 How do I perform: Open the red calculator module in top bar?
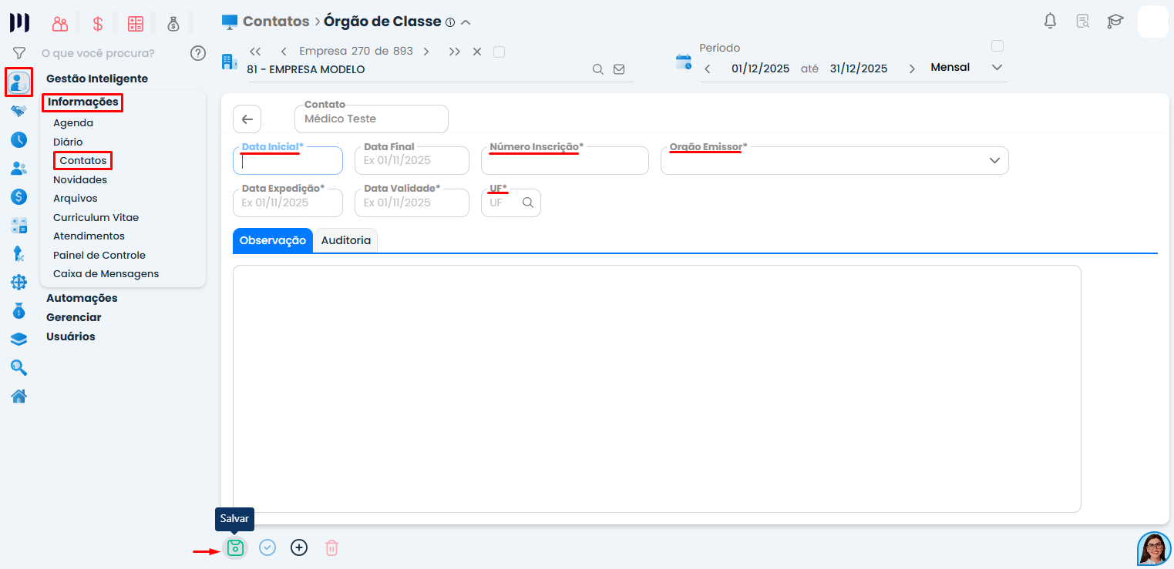pyautogui.click(x=136, y=23)
